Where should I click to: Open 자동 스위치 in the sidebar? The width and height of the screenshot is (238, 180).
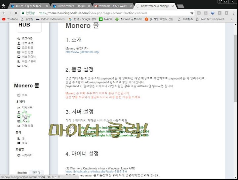point(26,61)
